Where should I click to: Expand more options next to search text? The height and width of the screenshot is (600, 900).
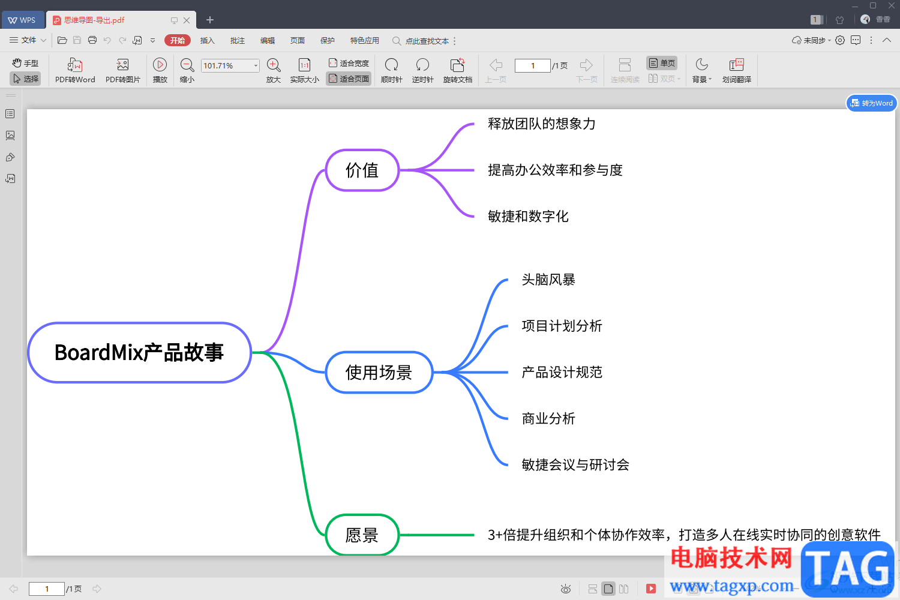(455, 41)
